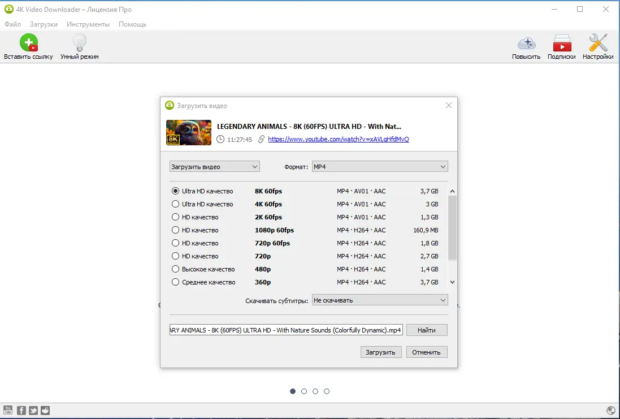Go to the second carousel page dot

tap(304, 391)
